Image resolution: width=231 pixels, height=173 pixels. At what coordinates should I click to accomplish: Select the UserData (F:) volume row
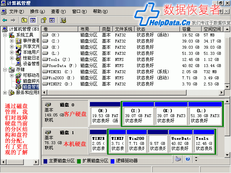57,66
